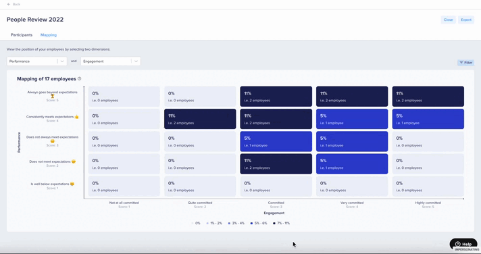Image resolution: width=481 pixels, height=254 pixels.
Task: Click the Quite committed axis label
Action: tap(200, 203)
